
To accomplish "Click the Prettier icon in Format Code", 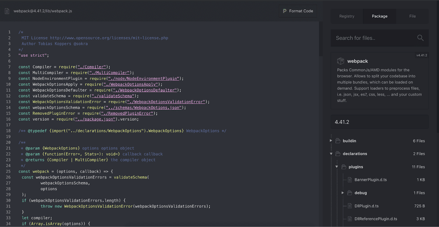I will click(285, 11).
